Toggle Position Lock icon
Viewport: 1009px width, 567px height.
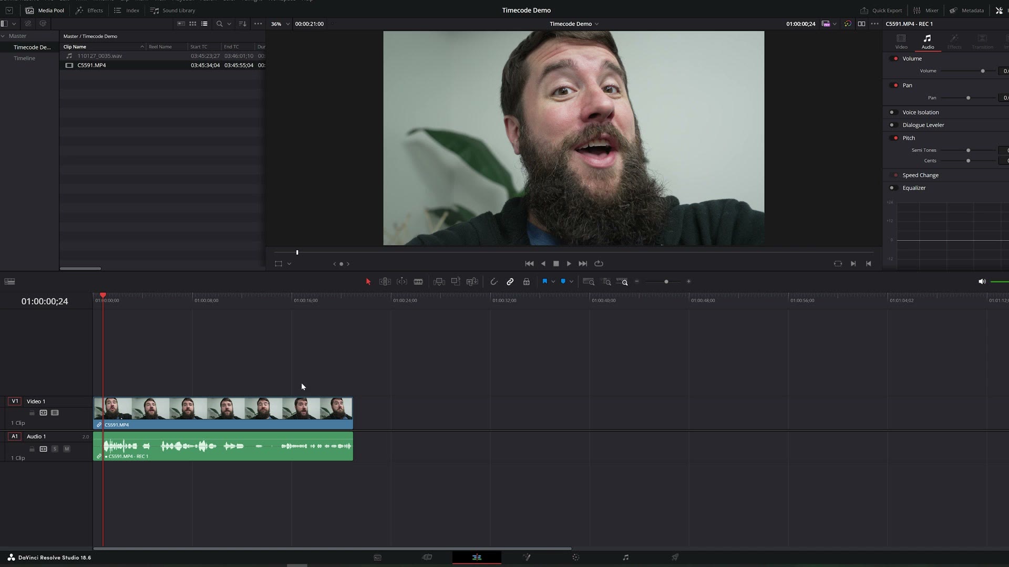pos(526,282)
